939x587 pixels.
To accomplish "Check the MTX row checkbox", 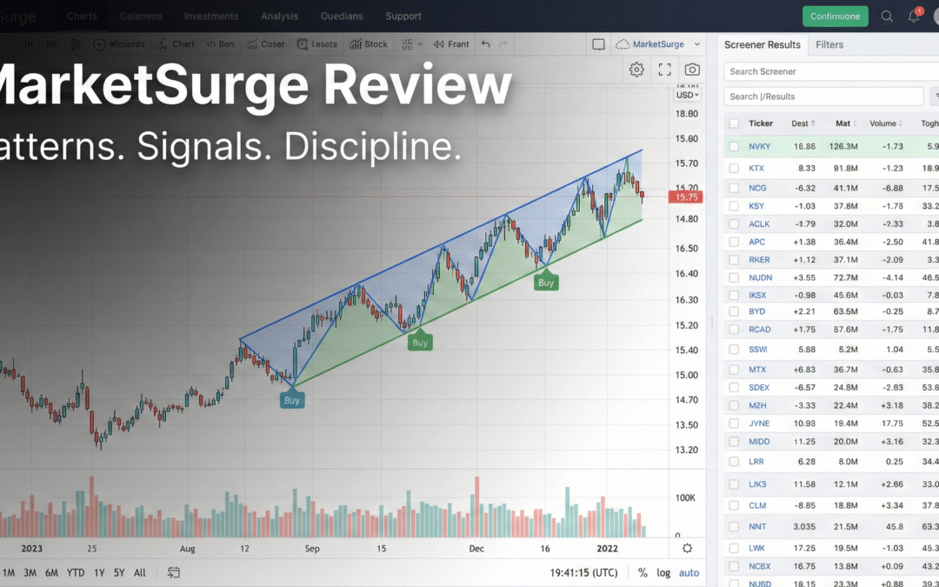I will pyautogui.click(x=734, y=370).
